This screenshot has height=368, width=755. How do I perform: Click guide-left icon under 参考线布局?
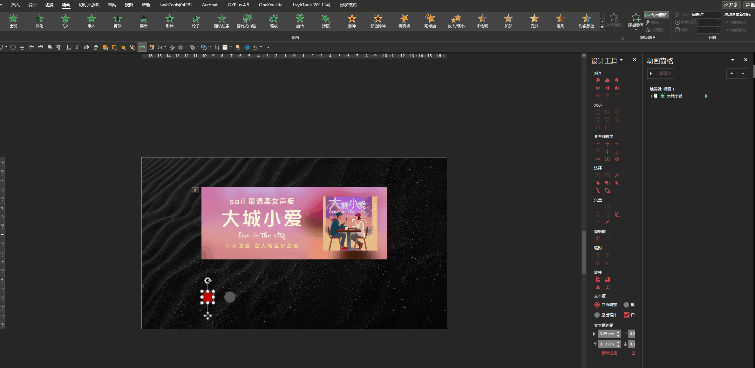pos(598,144)
